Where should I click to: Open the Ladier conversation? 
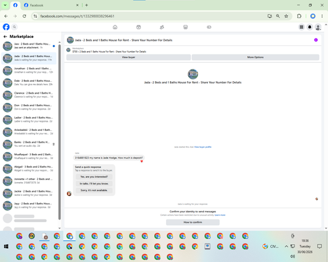click(x=29, y=120)
